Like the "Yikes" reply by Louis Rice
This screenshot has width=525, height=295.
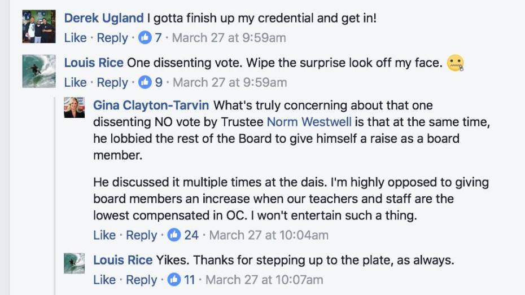tap(104, 279)
